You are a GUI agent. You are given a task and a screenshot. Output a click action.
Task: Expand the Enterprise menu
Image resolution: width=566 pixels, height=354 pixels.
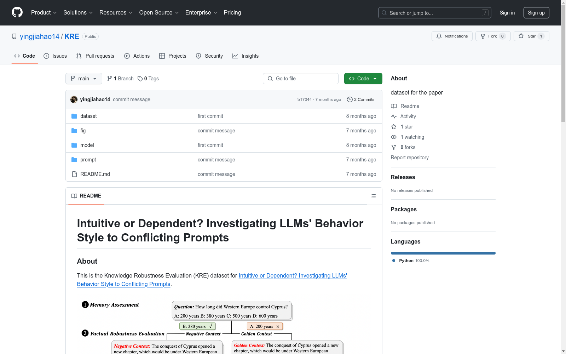tap(201, 12)
